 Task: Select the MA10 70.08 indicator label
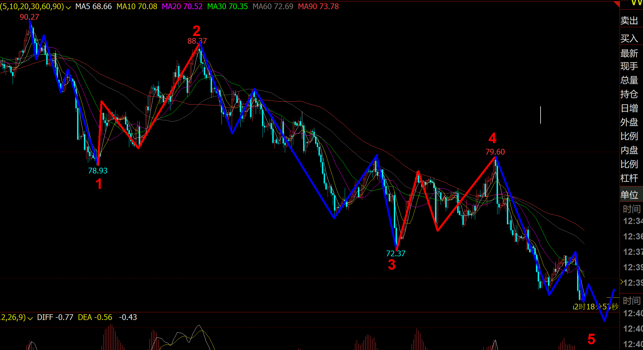coord(137,7)
